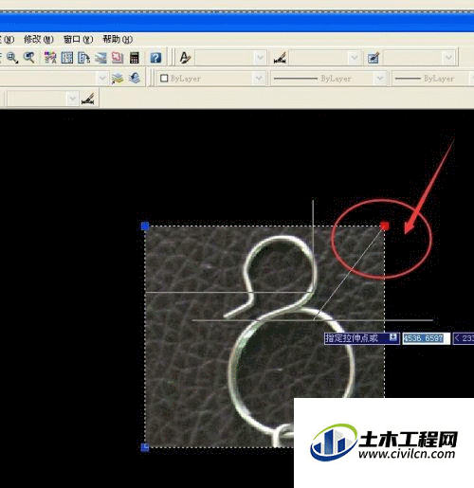This screenshot has width=474, height=488.
Task: Open Dimension Style icon beside Text Style dropdown
Action: [x=280, y=58]
